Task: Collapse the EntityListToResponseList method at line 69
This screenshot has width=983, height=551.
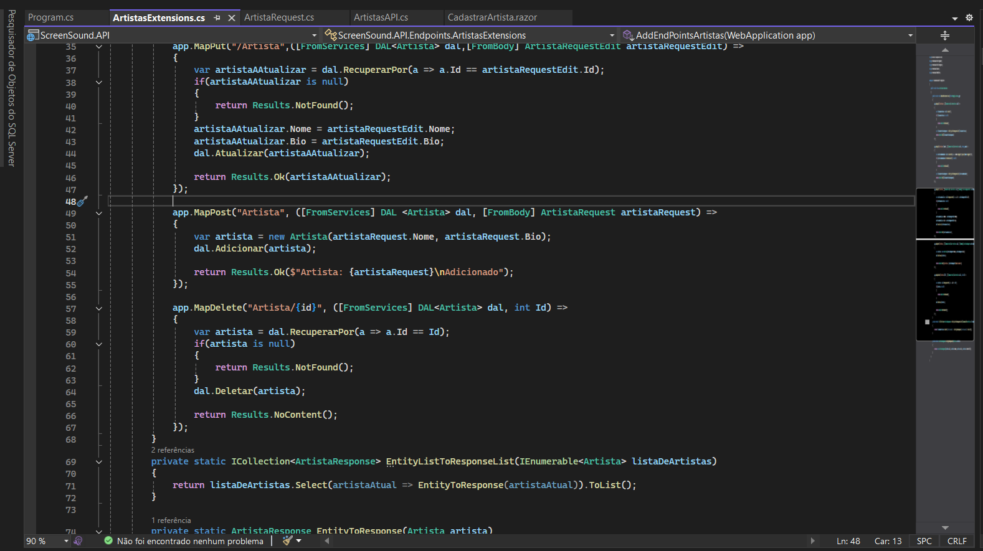Action: tap(99, 462)
